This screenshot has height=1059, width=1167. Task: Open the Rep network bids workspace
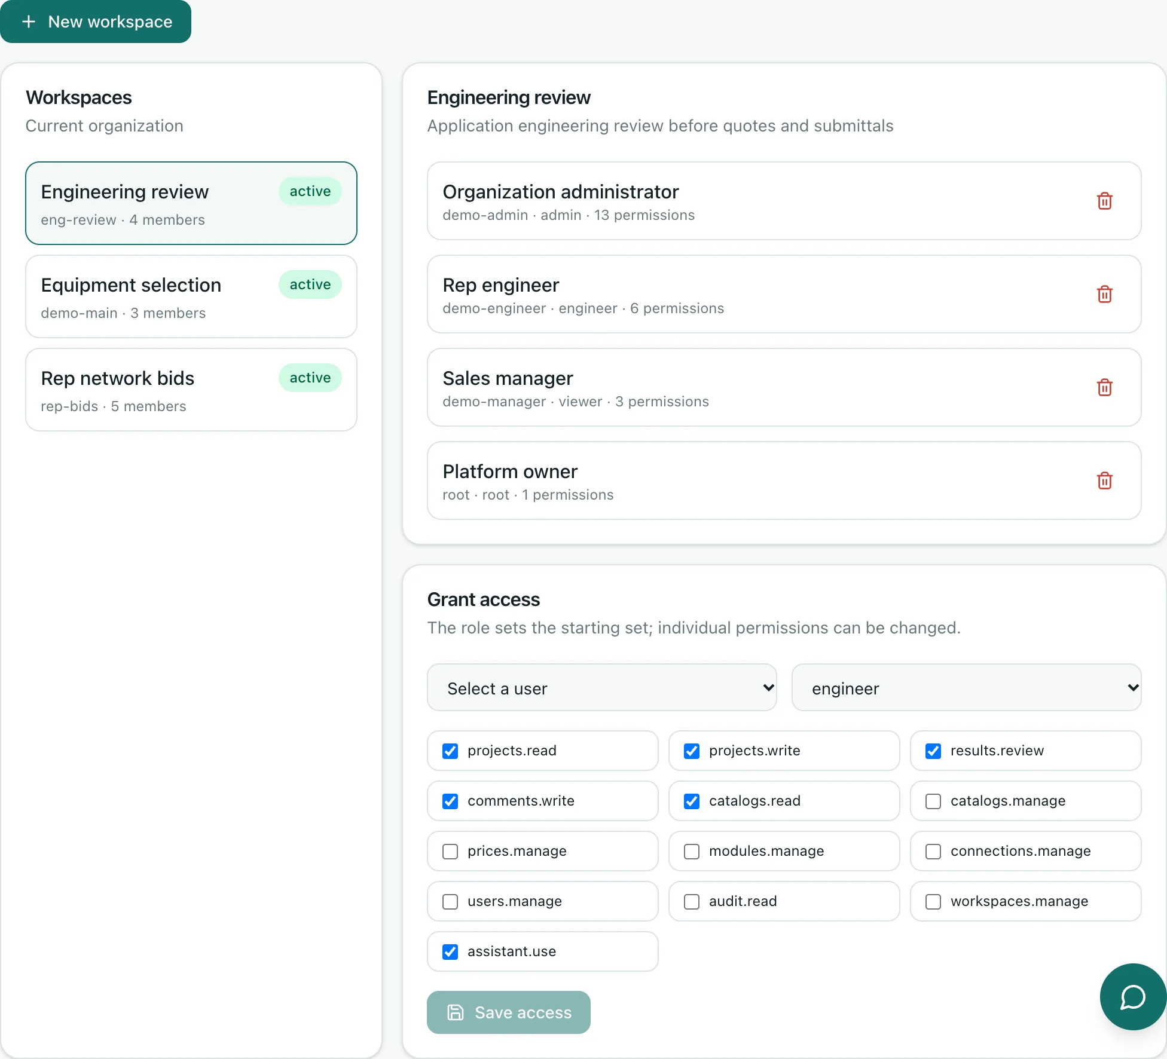tap(191, 390)
